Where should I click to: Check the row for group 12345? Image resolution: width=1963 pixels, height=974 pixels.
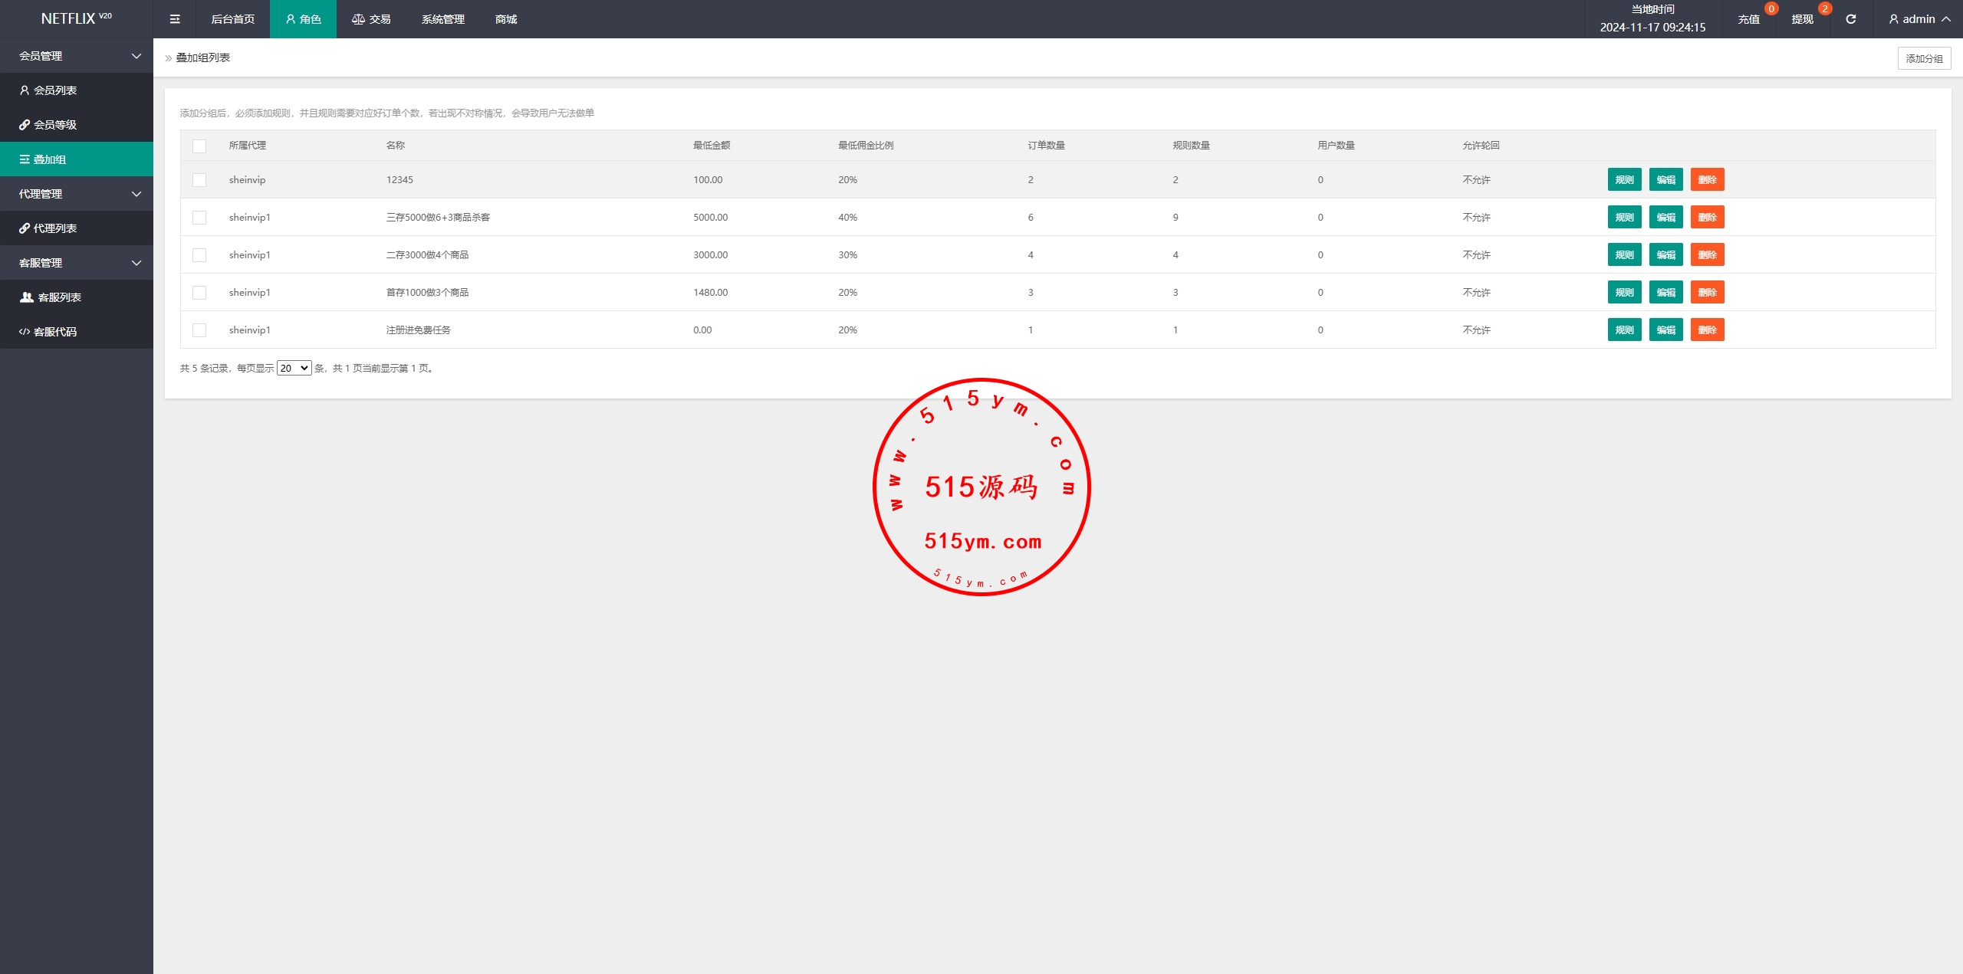point(199,180)
